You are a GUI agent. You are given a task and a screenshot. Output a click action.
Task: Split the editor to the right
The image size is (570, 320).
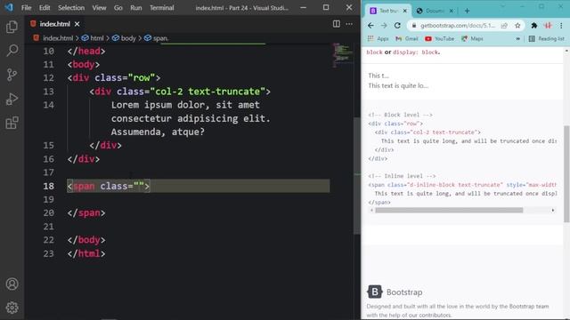coord(337,24)
